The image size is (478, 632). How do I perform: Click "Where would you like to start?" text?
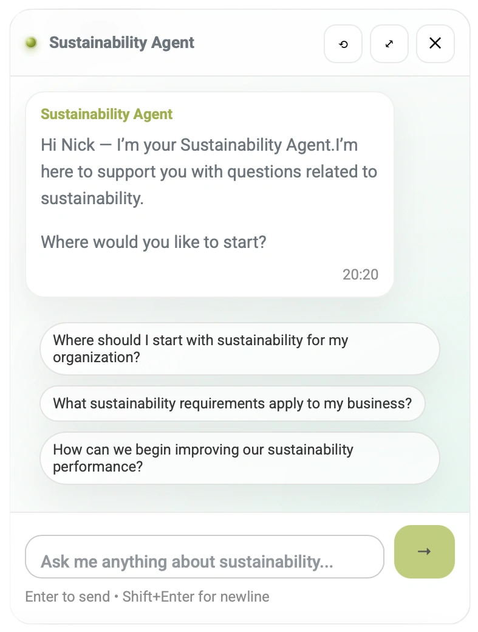pyautogui.click(x=153, y=242)
